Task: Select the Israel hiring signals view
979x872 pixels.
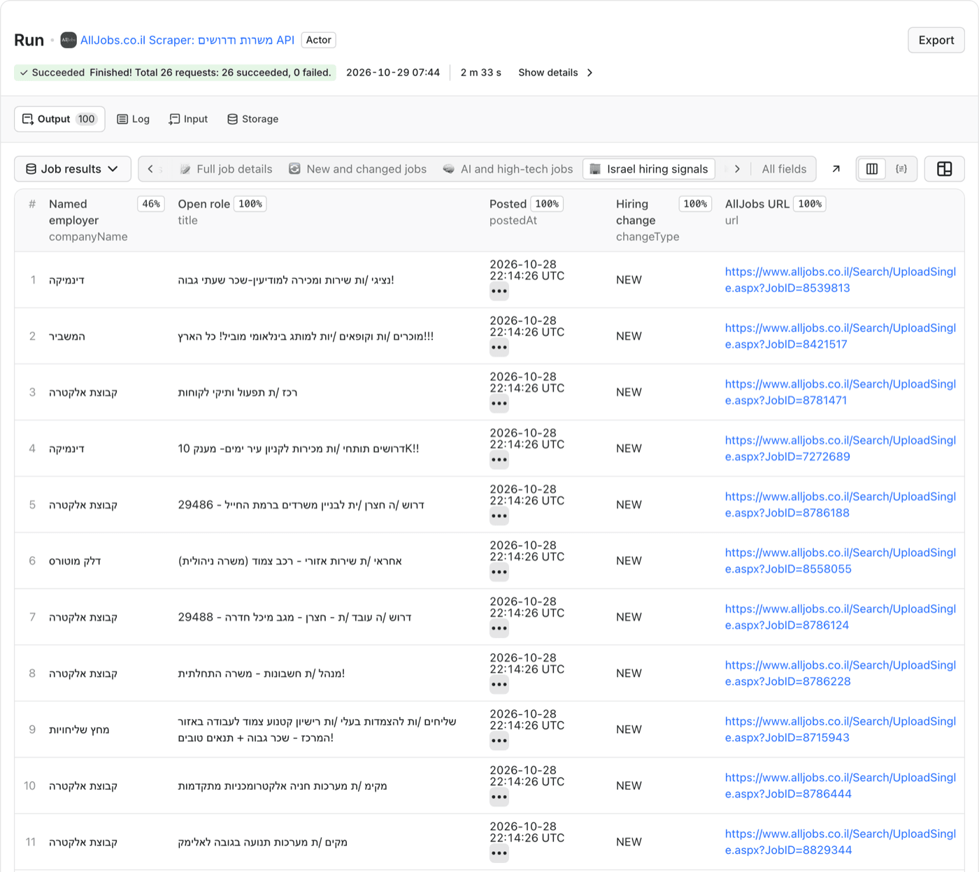Action: (649, 169)
